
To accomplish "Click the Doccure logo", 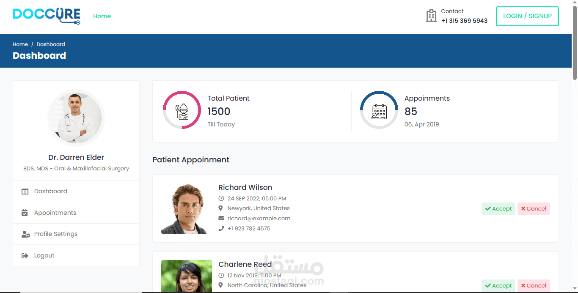I will (x=46, y=16).
